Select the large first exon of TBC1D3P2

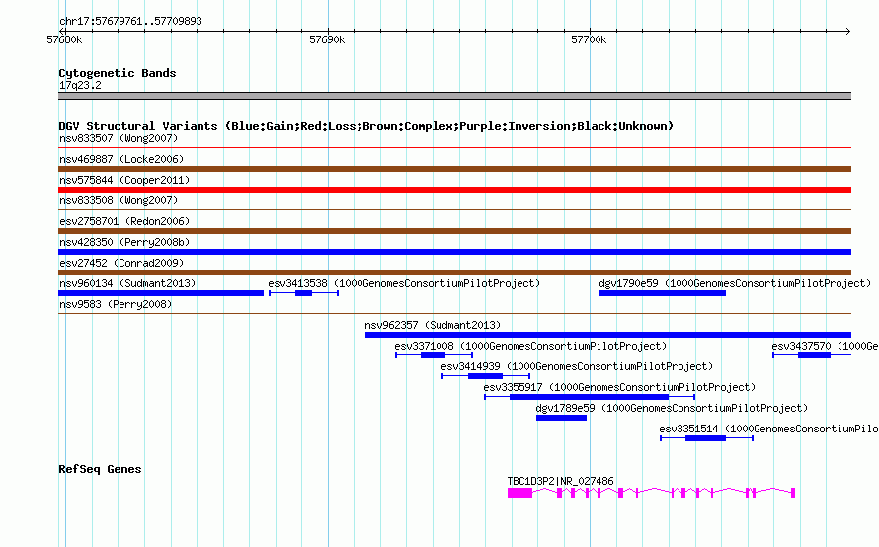point(519,493)
